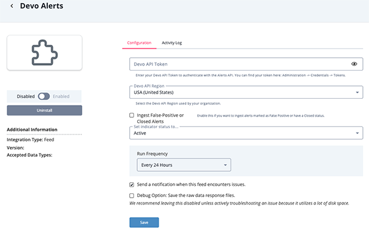This screenshot has height=232, width=369.
Task: Click the Disabled label text
Action: click(26, 96)
